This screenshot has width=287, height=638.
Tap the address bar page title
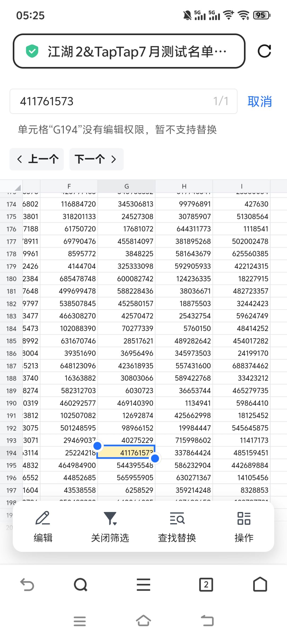coord(137,51)
